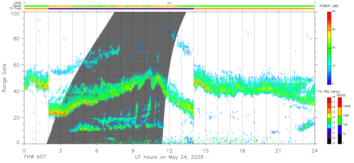Click the 11 label on TX FRQ legend

click(x=334, y=133)
